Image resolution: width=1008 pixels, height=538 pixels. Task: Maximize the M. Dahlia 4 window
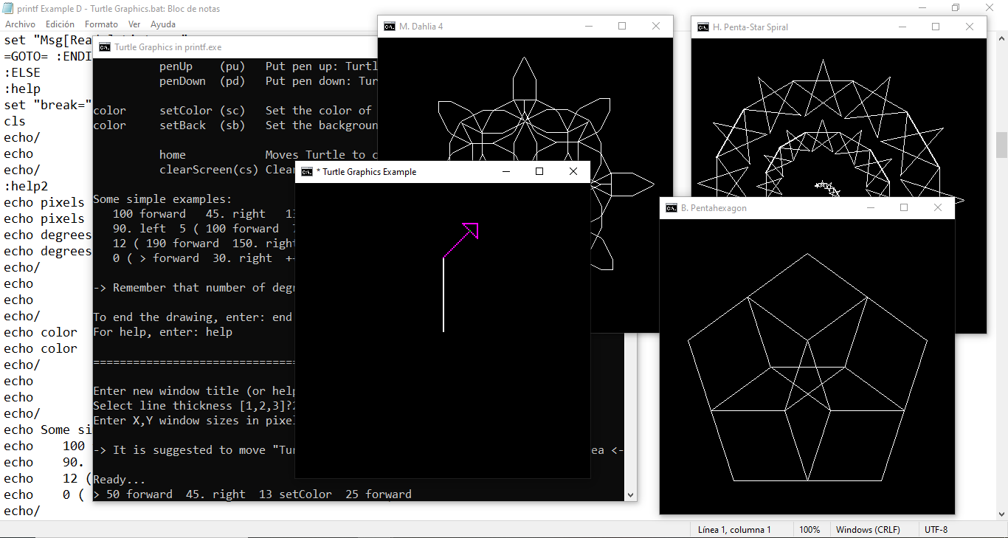click(x=622, y=27)
